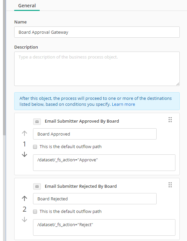Click the Description box resize grip

click(178, 84)
